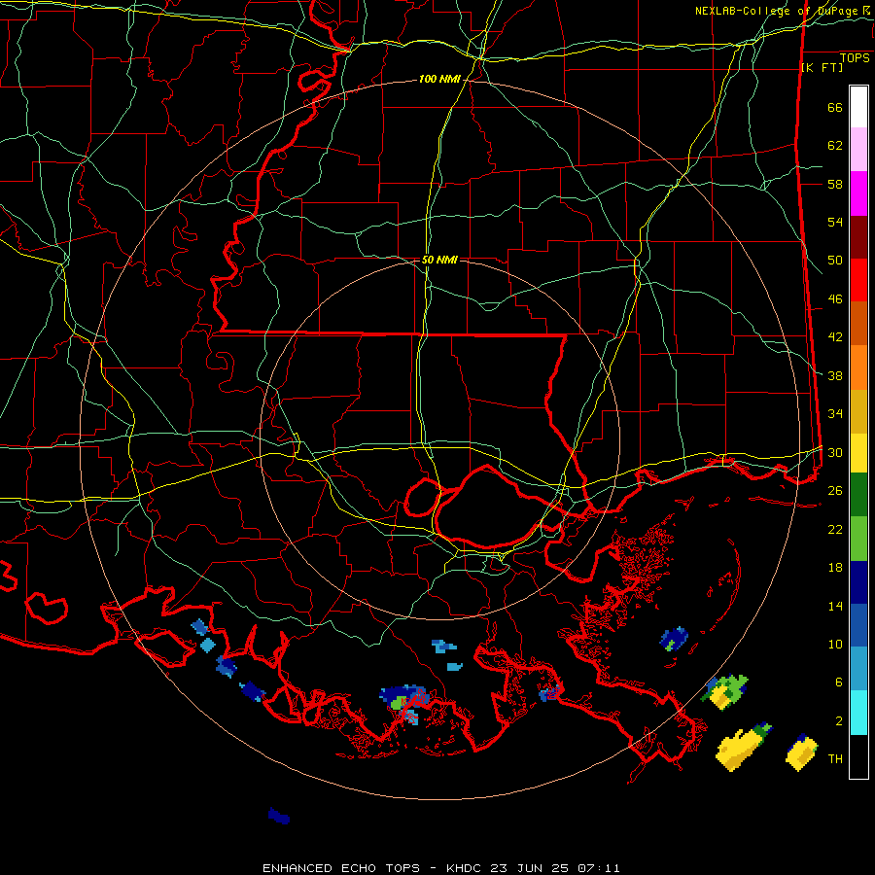The image size is (875, 875).
Task: Pick the light green legend swatch
Action: coord(858,539)
